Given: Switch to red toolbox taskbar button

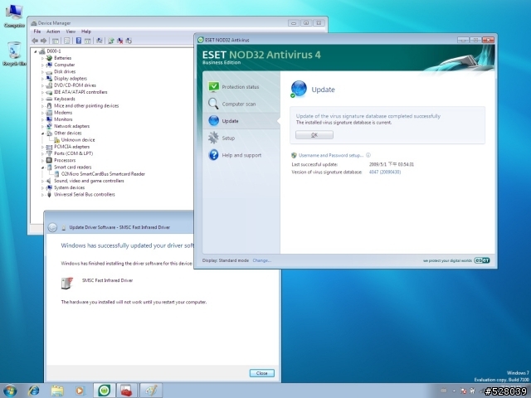Looking at the screenshot, I should (127, 391).
